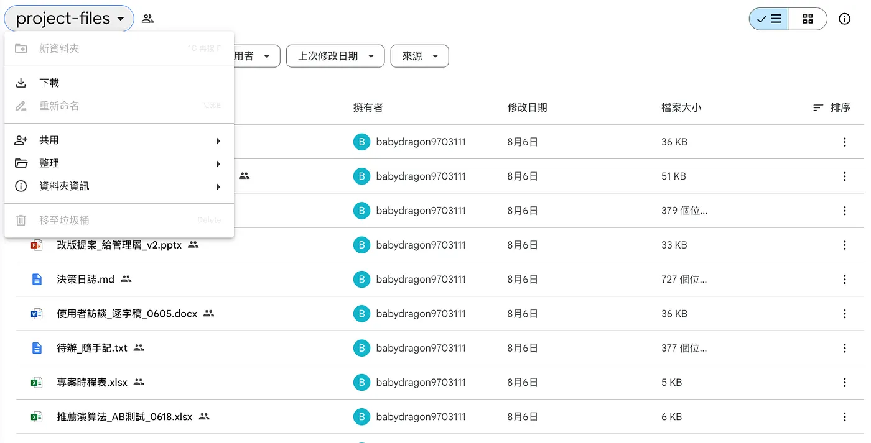
Task: Open more actions for 改版提案_給管理層_v2.pptx
Action: [x=844, y=245]
